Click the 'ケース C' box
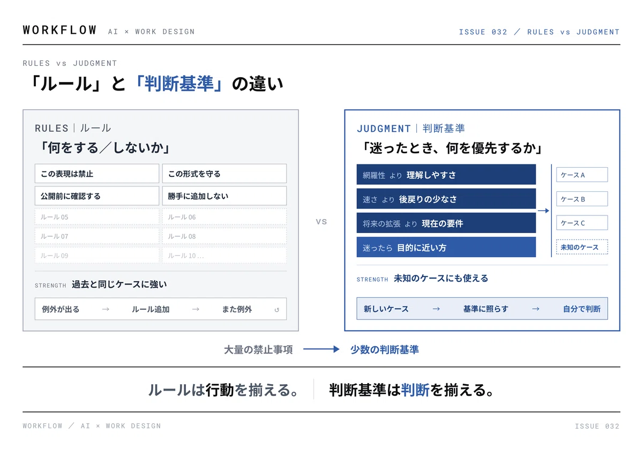The height and width of the screenshot is (449, 643). (582, 223)
